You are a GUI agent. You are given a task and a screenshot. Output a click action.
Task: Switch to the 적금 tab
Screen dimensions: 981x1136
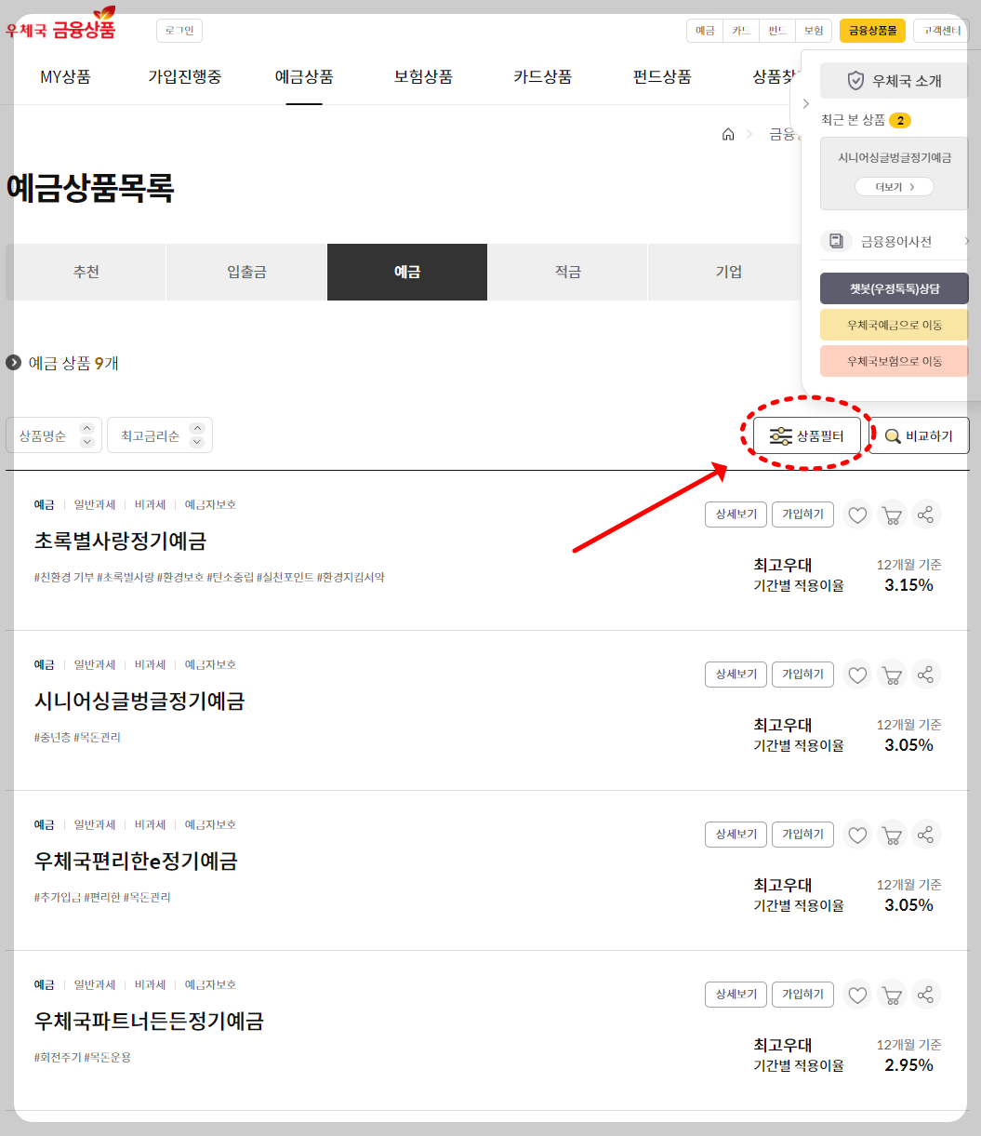[x=568, y=272]
